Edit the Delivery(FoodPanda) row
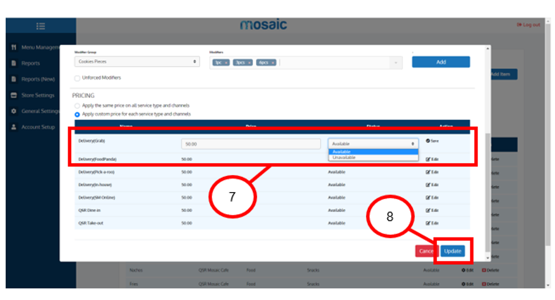Image resolution: width=555 pixels, height=300 pixels. click(x=432, y=159)
